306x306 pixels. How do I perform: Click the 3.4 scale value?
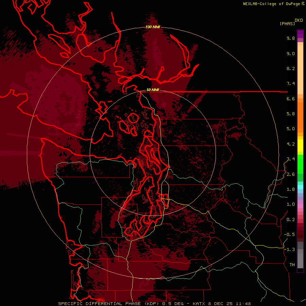(x=291, y=159)
